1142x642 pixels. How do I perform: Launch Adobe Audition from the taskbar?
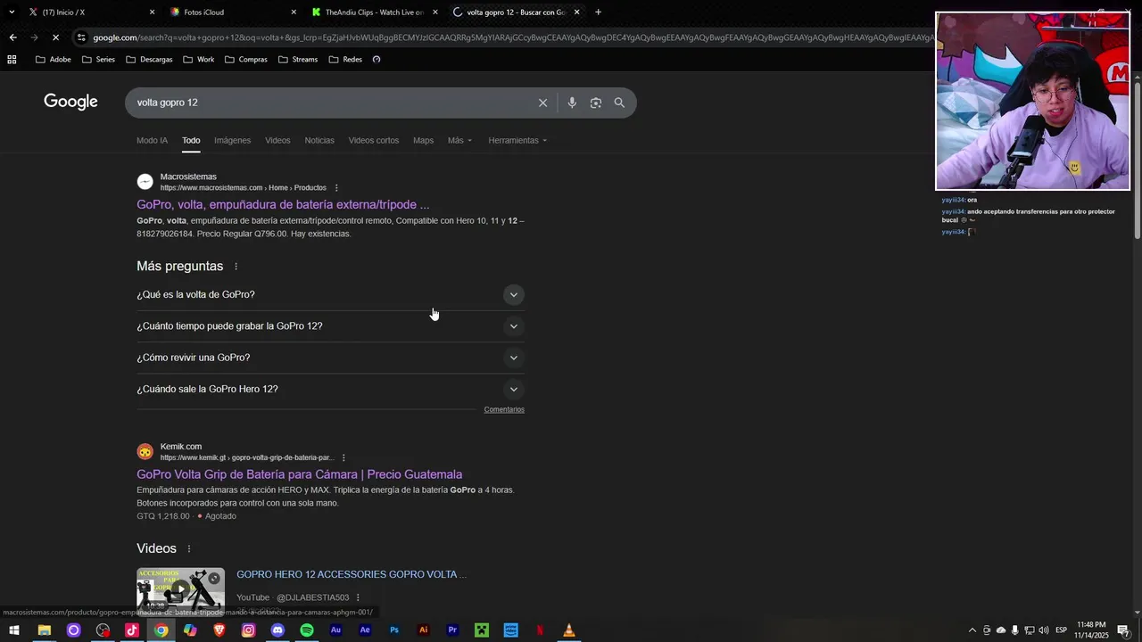click(x=335, y=630)
